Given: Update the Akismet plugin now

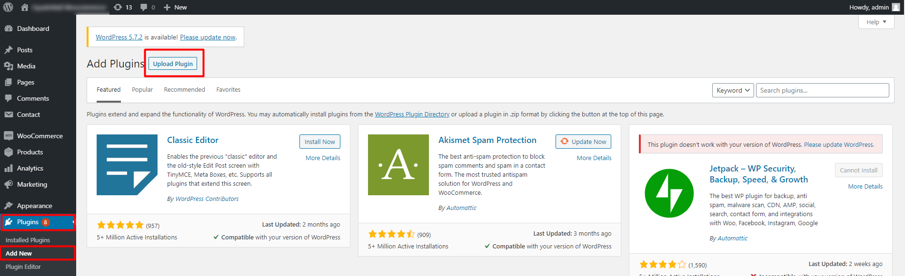Looking at the screenshot, I should [x=583, y=142].
